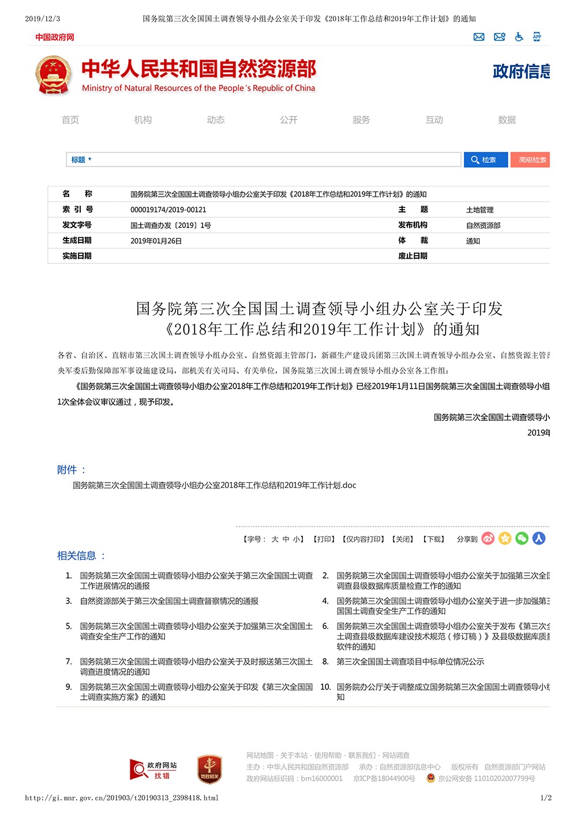Click the 京公网安备 11010202007799号 link
Screen dimensions: 577x817
point(486,778)
